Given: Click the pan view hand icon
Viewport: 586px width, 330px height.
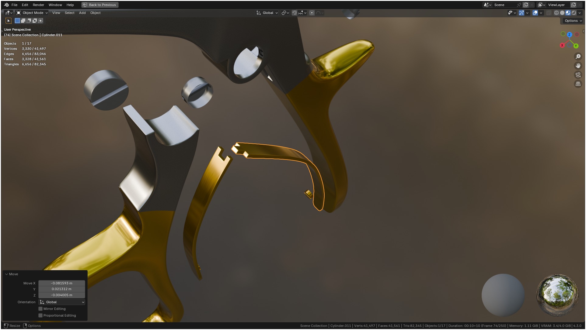Looking at the screenshot, I should click(578, 66).
